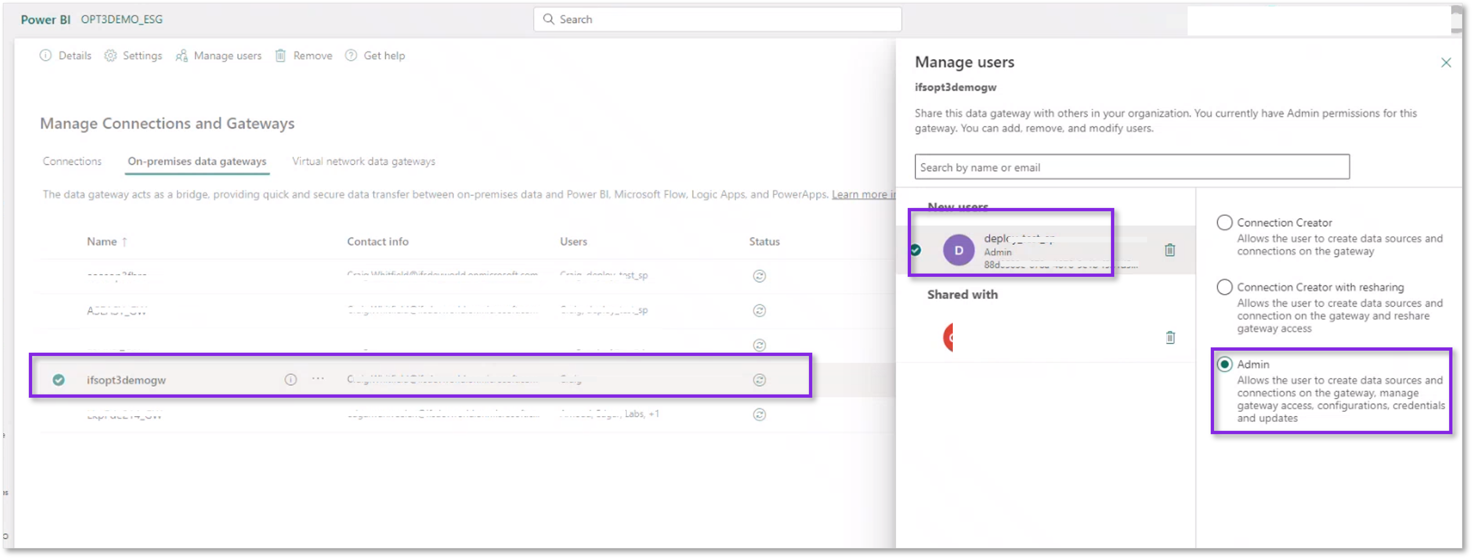This screenshot has width=1472, height=558.
Task: Open the info icon beside ifsopt3demogw
Action: [x=290, y=380]
